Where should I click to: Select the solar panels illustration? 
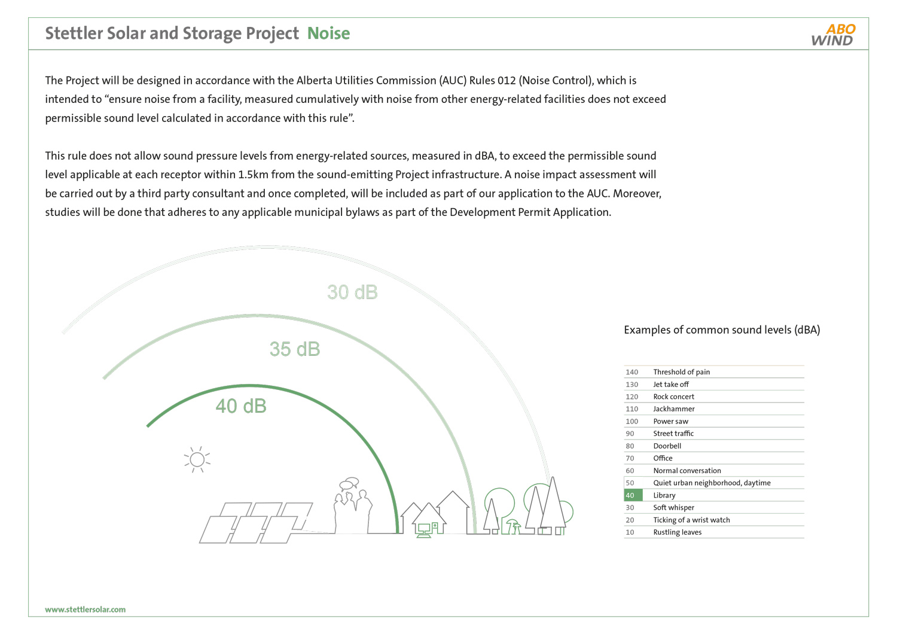[256, 523]
